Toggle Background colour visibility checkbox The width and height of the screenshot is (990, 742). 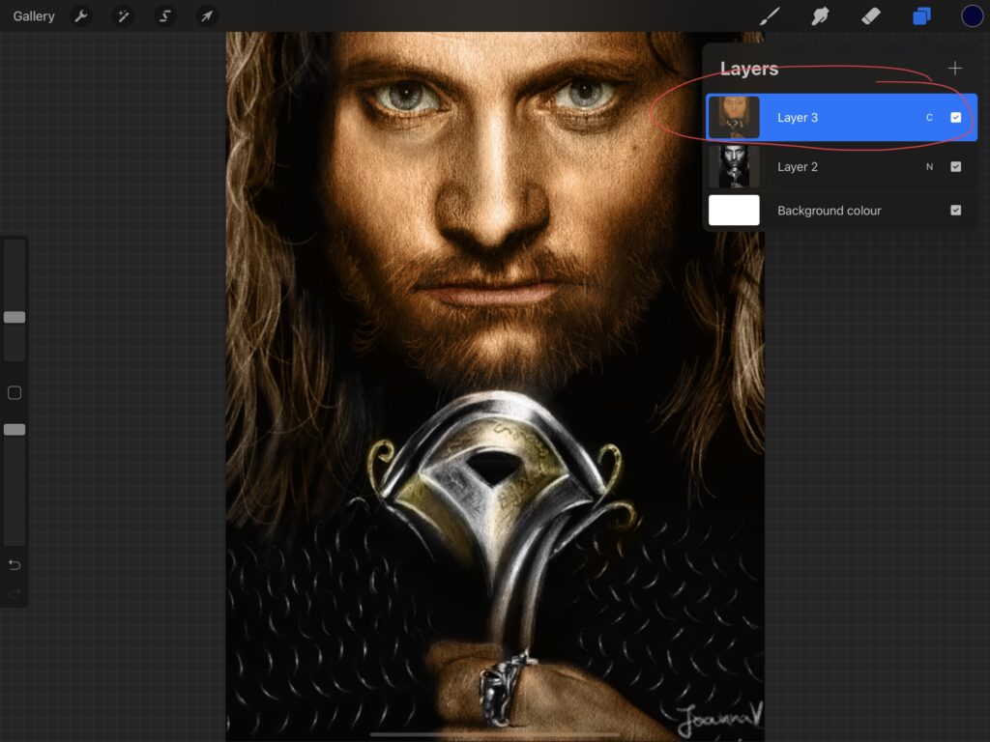(x=955, y=211)
